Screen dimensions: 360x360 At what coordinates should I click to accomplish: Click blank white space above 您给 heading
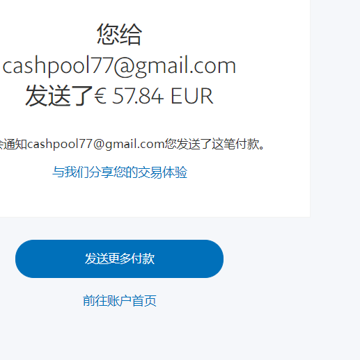coord(119,10)
